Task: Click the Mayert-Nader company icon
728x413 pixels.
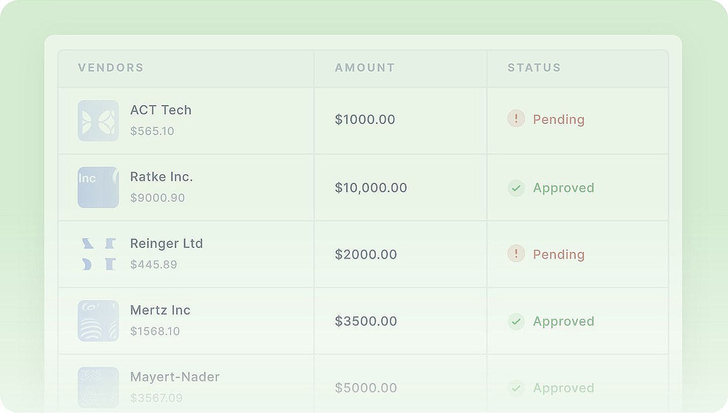Action: point(98,387)
